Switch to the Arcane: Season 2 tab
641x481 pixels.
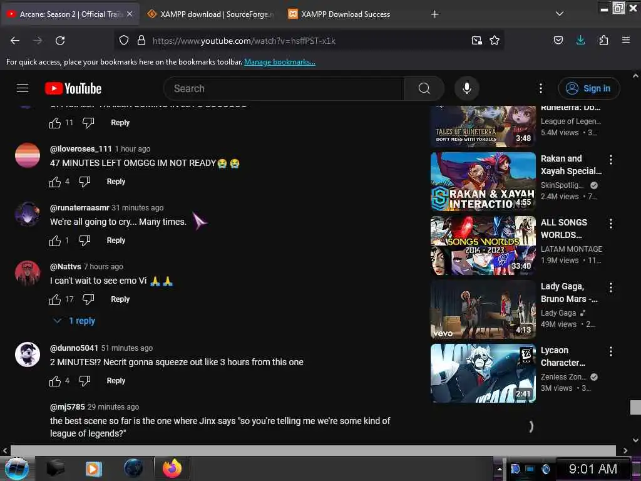69,14
